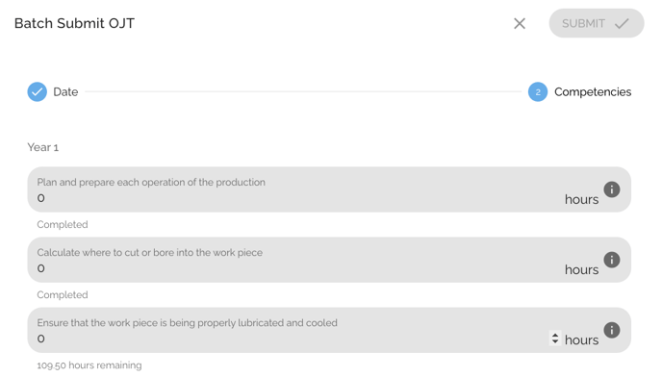
Task: Open the Competencies step label
Action: pyautogui.click(x=593, y=92)
